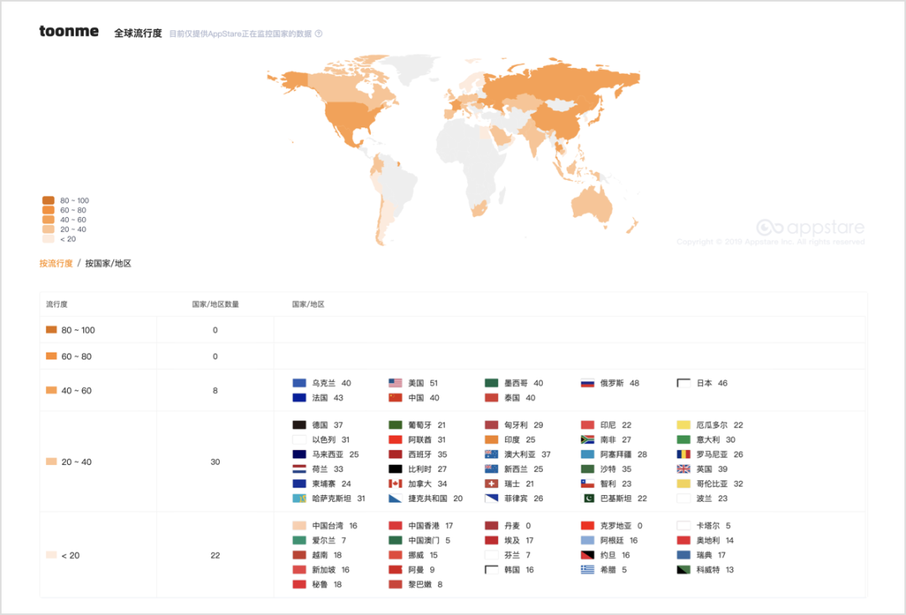Click the Canada flag icon

[x=395, y=483]
